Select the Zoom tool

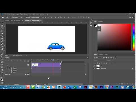pos(2,72)
